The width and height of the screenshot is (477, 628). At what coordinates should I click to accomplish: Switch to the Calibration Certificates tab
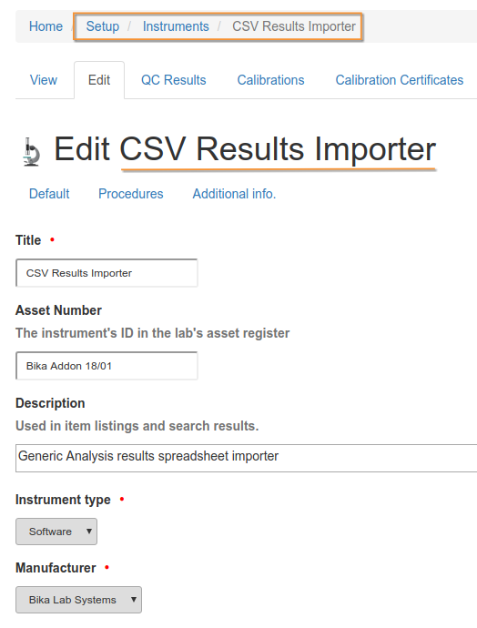point(400,80)
